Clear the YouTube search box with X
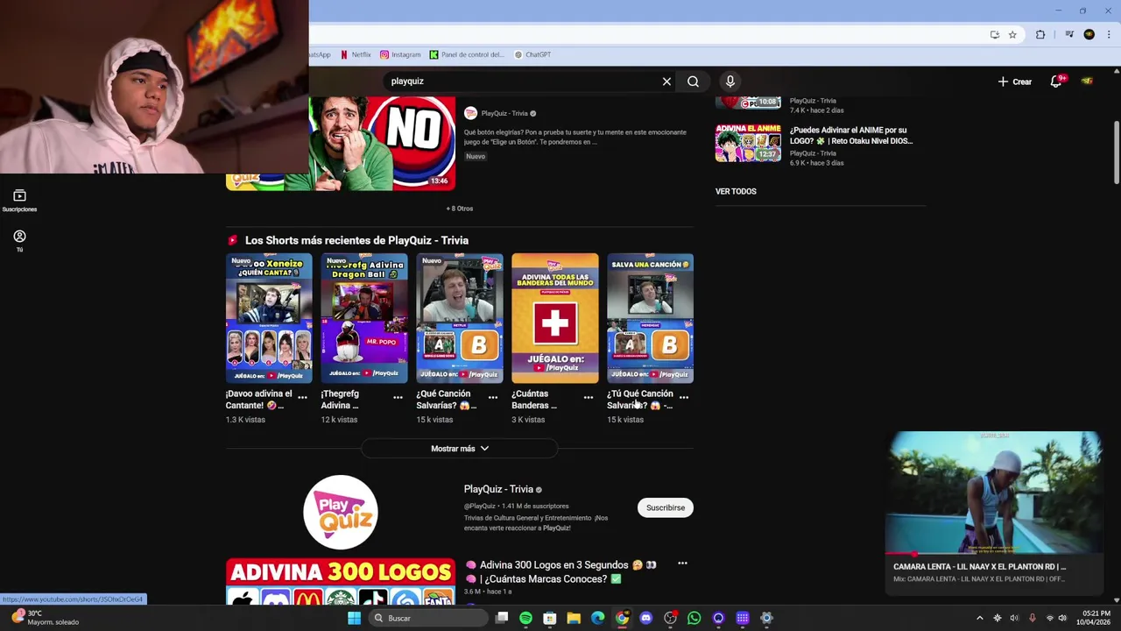Screen dimensions: 1121x631 tap(666, 82)
